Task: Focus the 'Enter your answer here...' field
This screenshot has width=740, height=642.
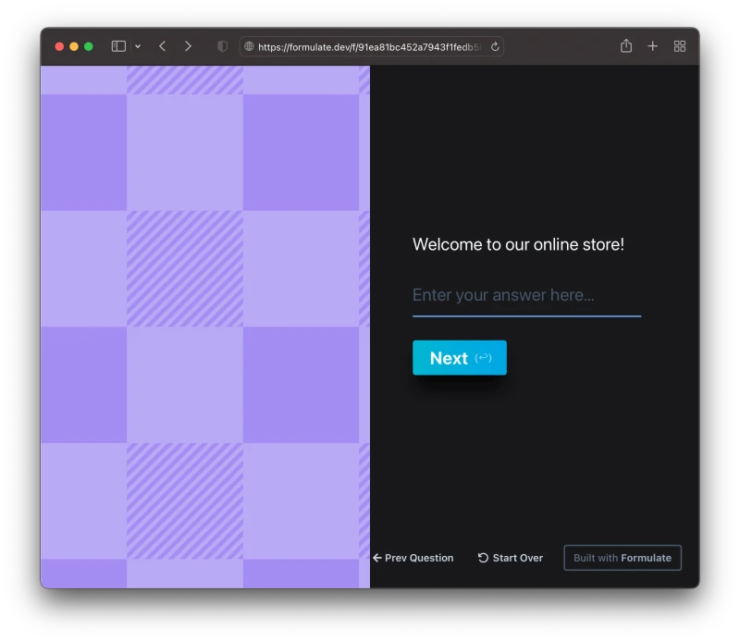Action: pyautogui.click(x=526, y=296)
